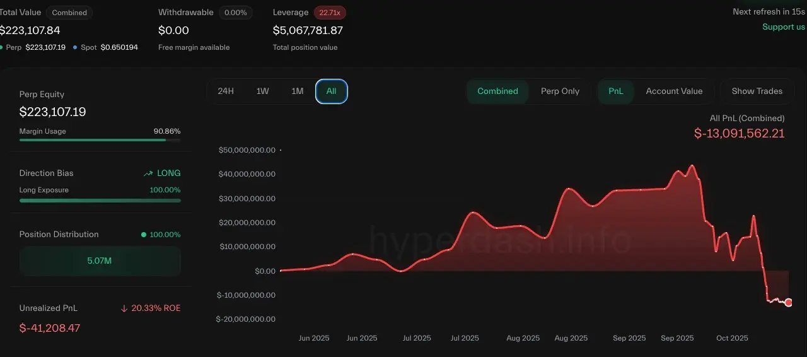This screenshot has width=807, height=357.
Task: Click the Position Distribution label
Action: (59, 234)
